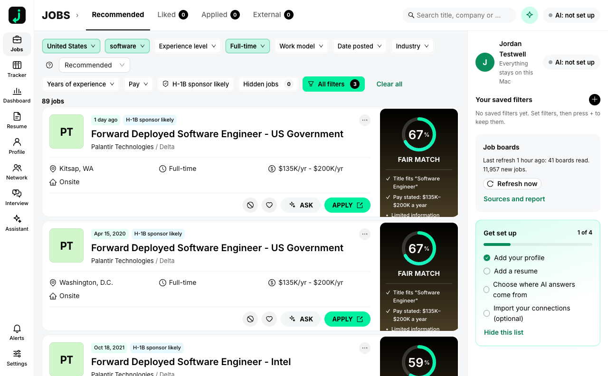The width and height of the screenshot is (608, 376).
Task: Switch to the External tab
Action: click(x=273, y=15)
